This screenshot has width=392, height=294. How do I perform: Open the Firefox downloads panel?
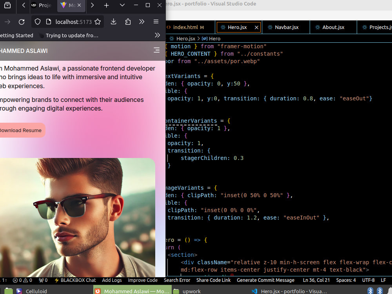tap(114, 22)
